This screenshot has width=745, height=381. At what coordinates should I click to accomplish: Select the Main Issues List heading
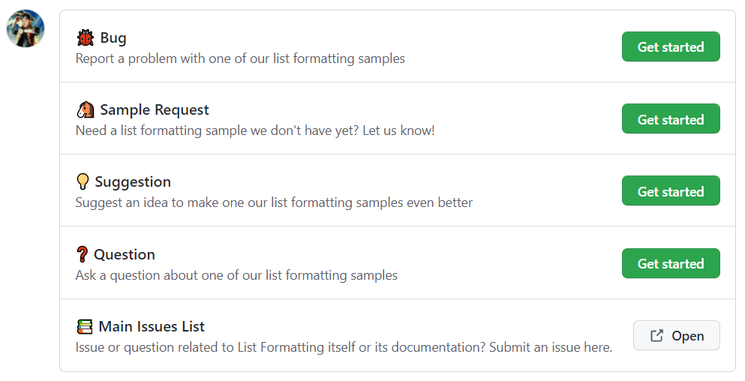click(x=152, y=327)
